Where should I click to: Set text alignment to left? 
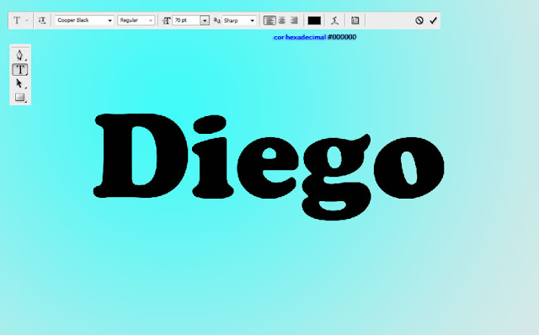coord(269,20)
